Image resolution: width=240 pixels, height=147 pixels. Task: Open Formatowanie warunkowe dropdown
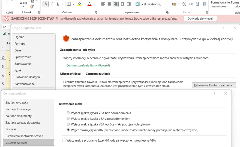tap(220, 4)
